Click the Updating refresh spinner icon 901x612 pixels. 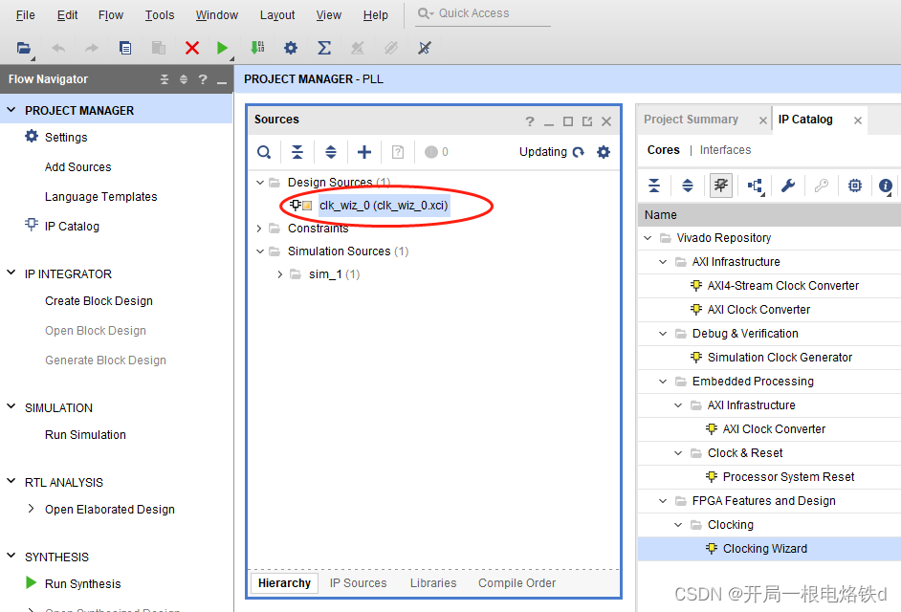pos(579,152)
